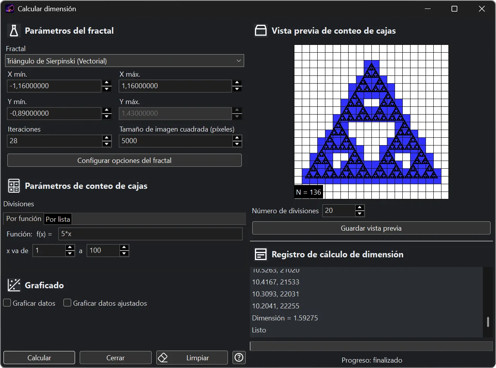Click the box icon beside Vista previa de conteo de cajas
Screen dimensions: 496x368
[261, 31]
